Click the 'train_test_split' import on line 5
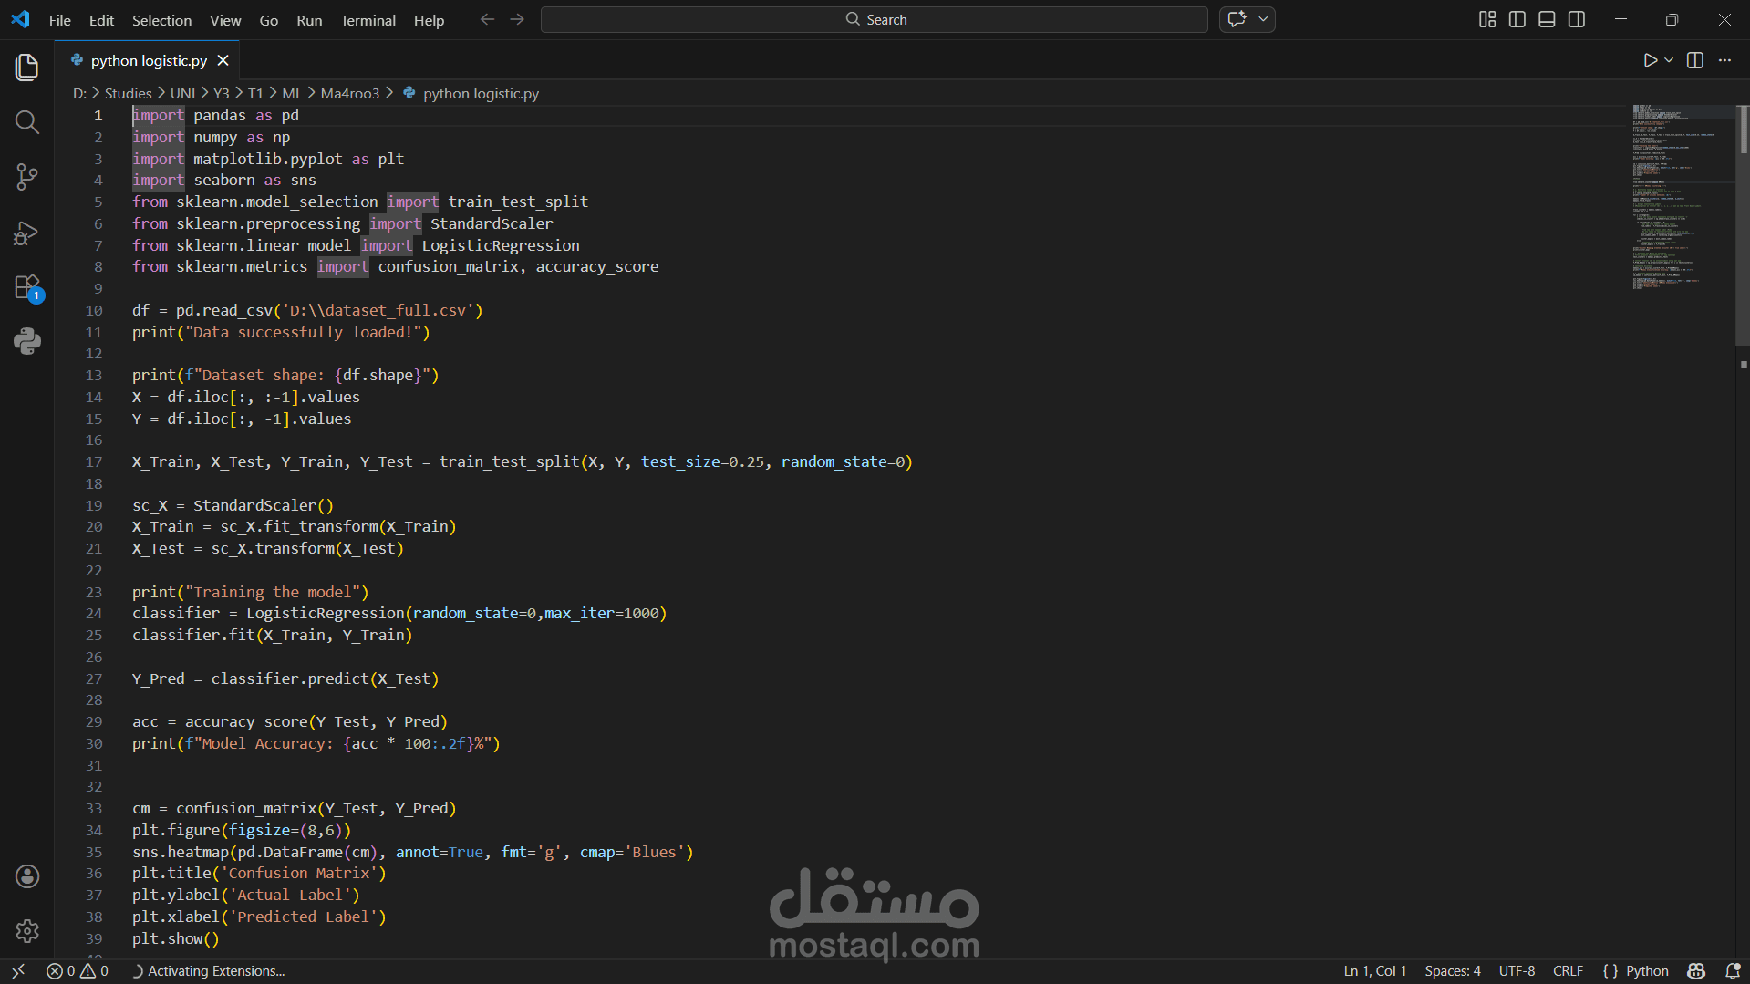The image size is (1750, 984). pyautogui.click(x=518, y=202)
